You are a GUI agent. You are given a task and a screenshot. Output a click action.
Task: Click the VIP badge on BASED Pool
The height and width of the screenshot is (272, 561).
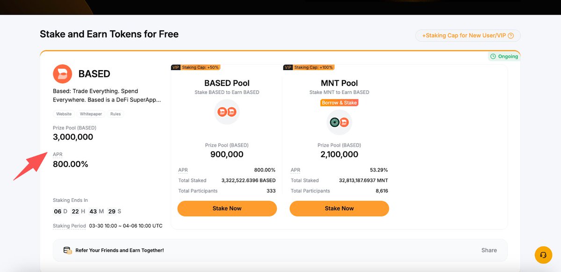176,67
